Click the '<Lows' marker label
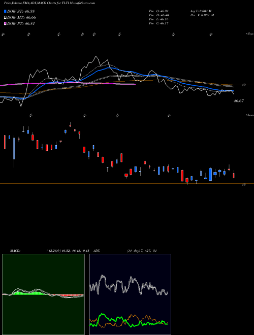 250,115
